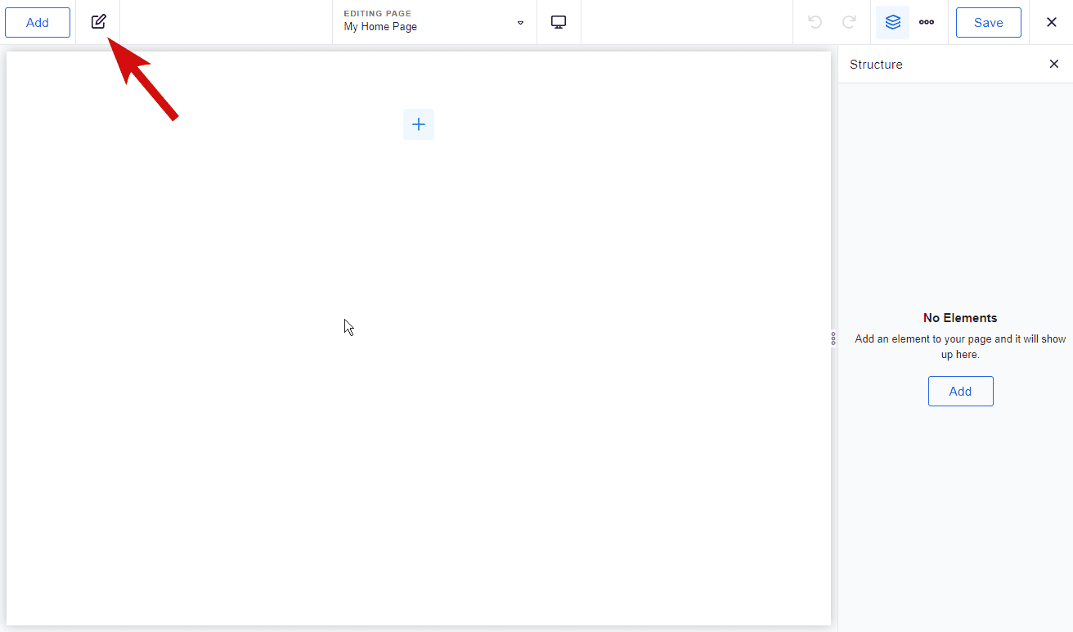Open the desktop device preview icon
This screenshot has width=1073, height=632.
tap(559, 22)
